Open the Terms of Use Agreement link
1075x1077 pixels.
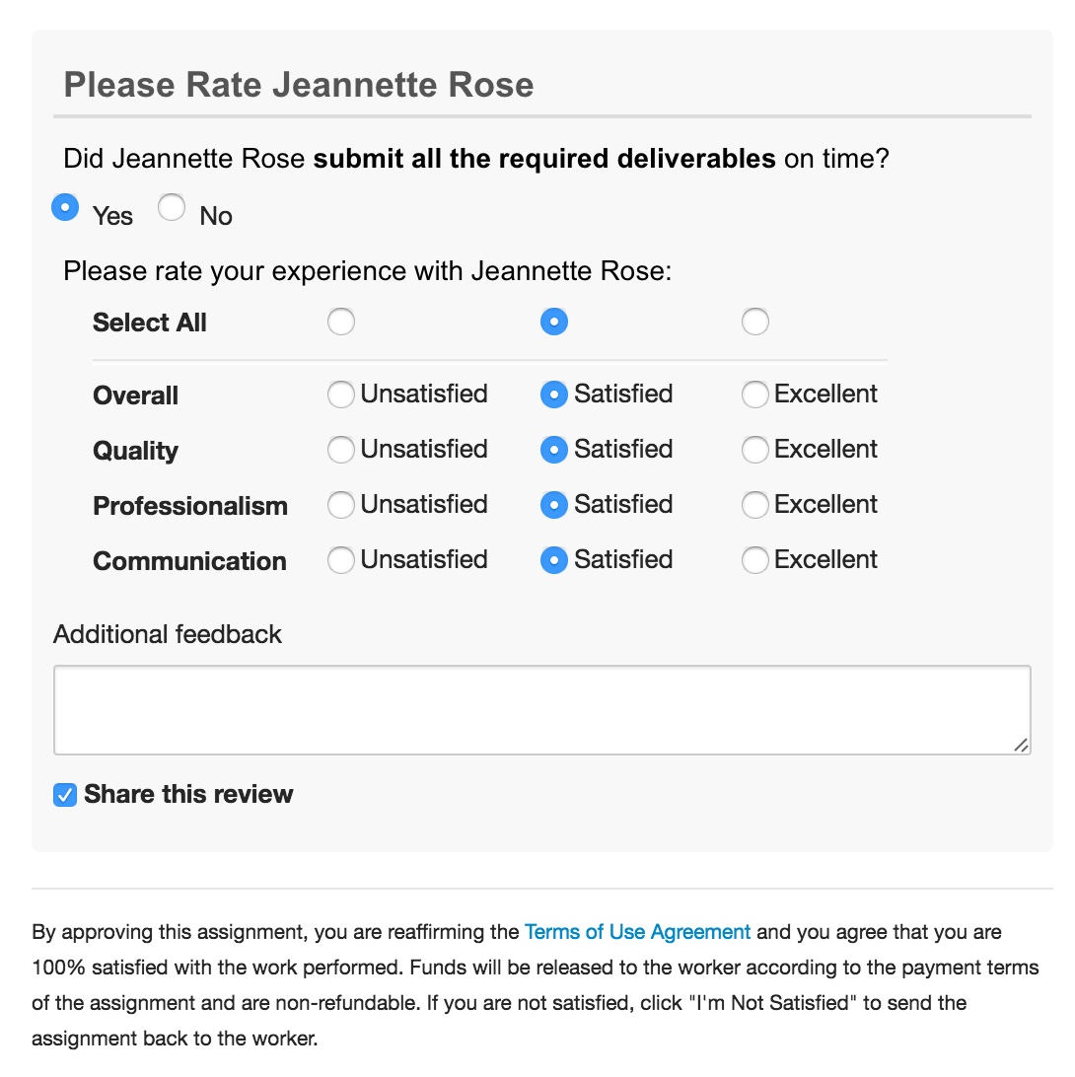tap(637, 932)
